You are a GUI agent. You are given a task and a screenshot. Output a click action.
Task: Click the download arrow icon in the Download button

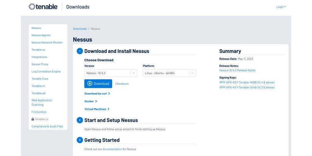[90, 83]
